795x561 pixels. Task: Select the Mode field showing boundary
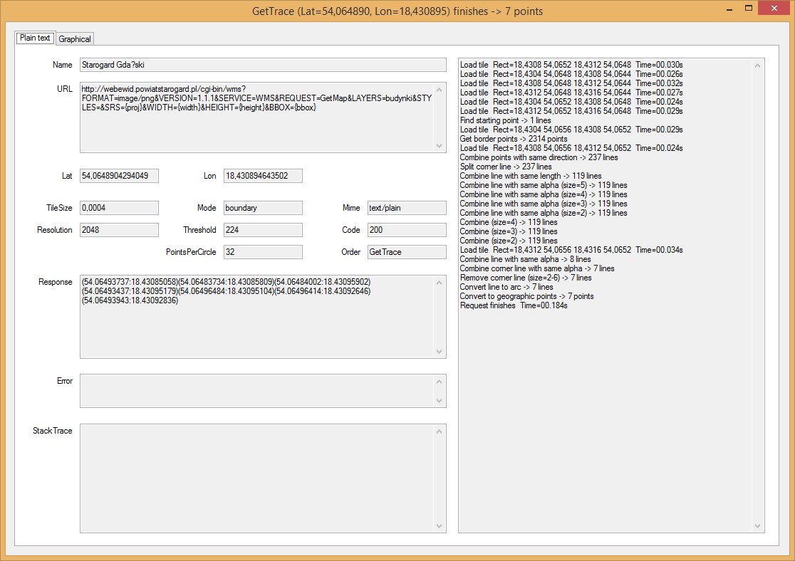click(262, 207)
